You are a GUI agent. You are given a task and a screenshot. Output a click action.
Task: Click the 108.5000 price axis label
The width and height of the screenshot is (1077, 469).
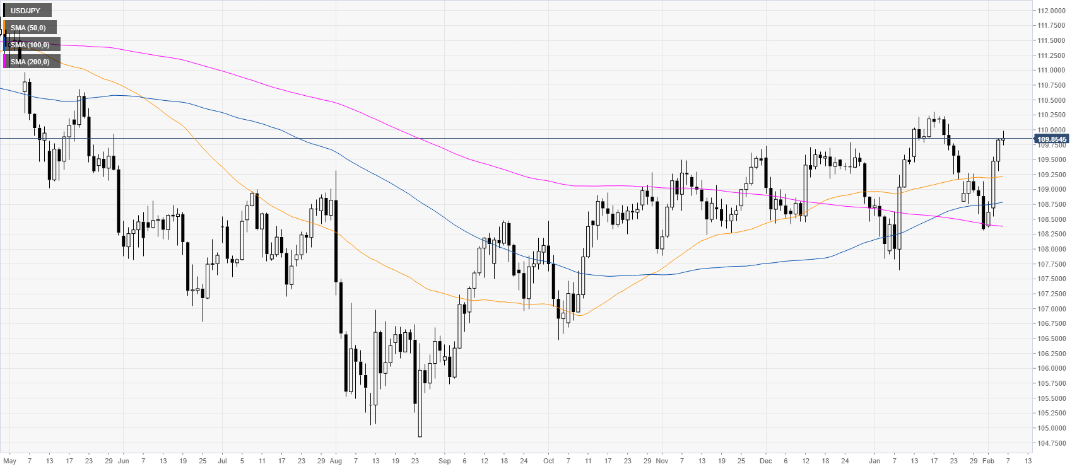click(1052, 219)
